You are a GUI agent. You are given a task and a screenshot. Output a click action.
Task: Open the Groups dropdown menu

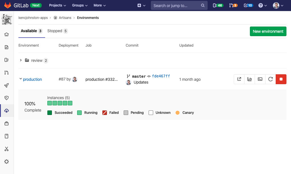[x=80, y=5]
